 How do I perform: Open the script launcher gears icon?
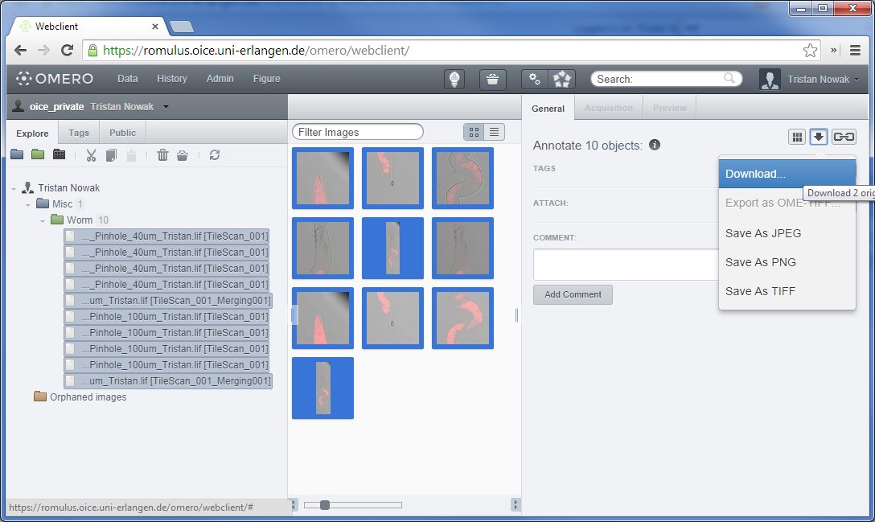click(535, 79)
